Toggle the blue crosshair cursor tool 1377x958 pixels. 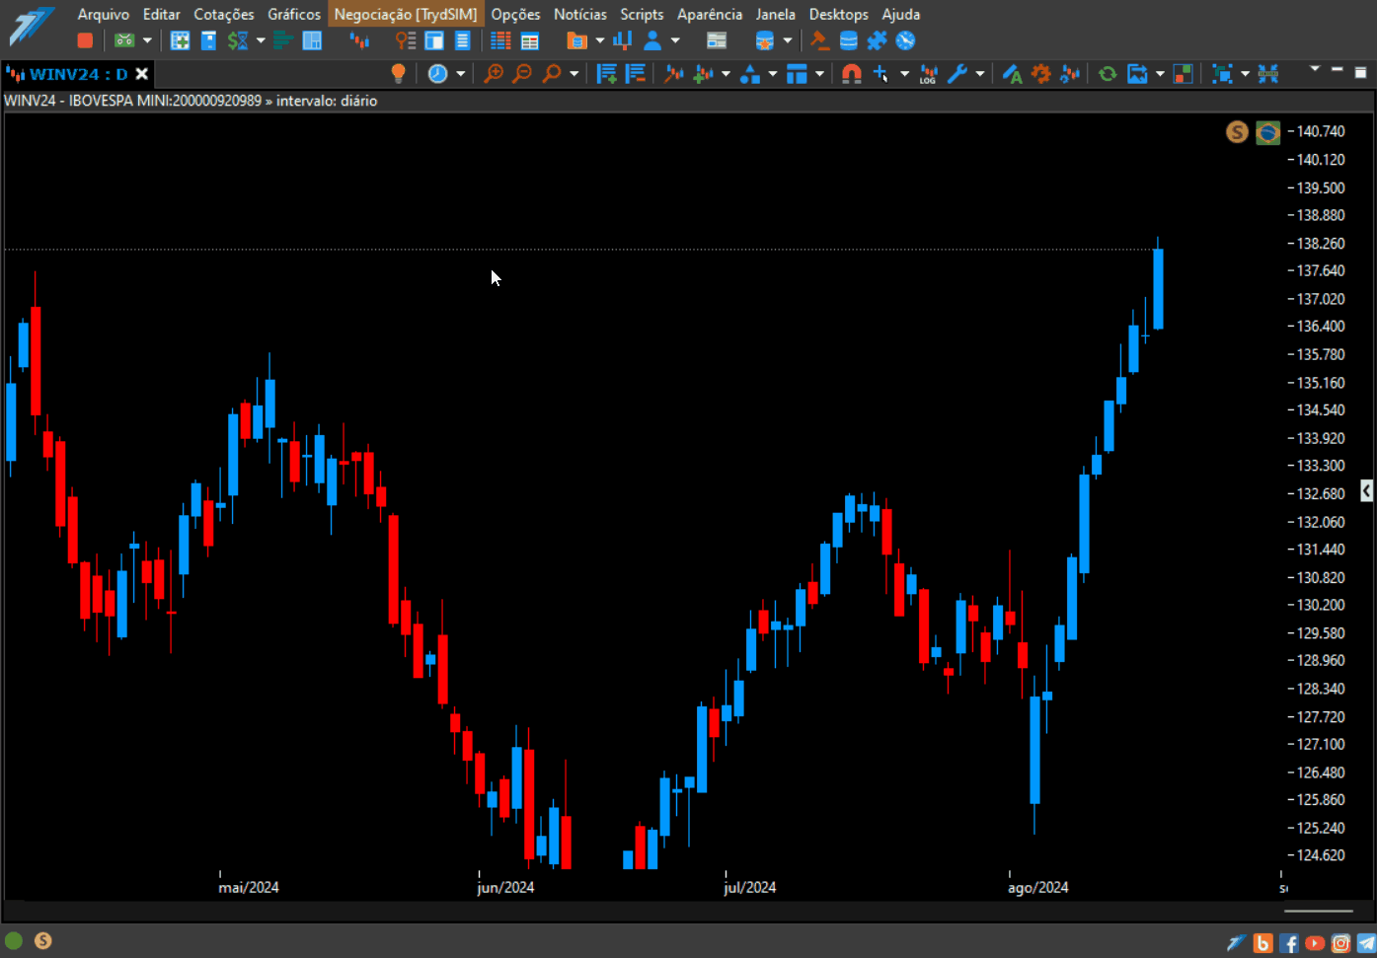pos(880,73)
